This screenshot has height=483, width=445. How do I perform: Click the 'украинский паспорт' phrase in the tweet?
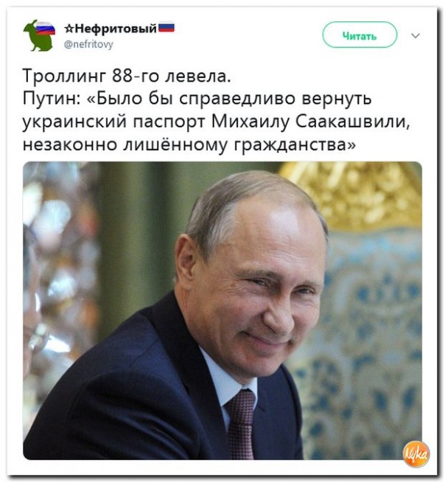click(x=113, y=122)
